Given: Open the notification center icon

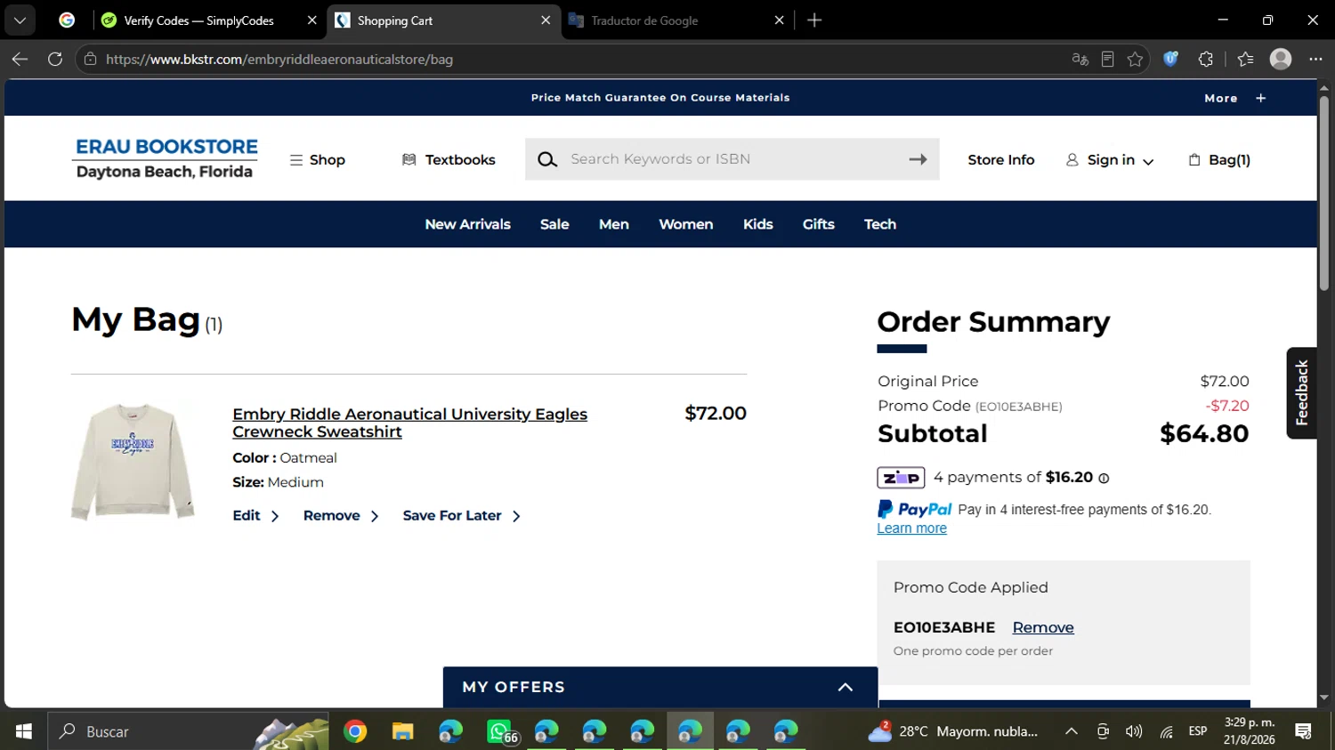Looking at the screenshot, I should (1304, 731).
